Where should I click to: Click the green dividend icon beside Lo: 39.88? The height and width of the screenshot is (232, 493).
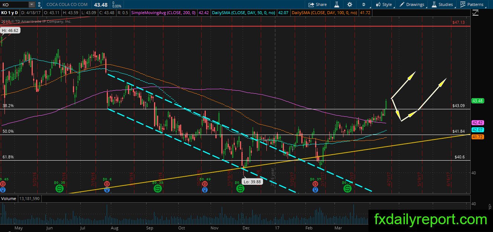click(x=240, y=188)
